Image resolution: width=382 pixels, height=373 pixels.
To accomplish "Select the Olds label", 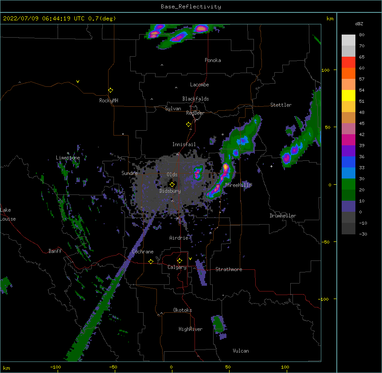I will coord(172,175).
